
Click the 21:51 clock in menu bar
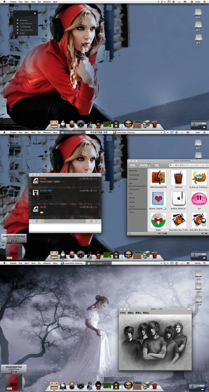[x=197, y=132]
